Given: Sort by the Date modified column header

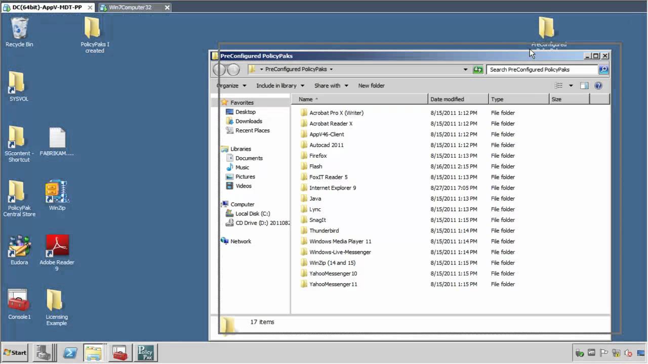Looking at the screenshot, I should pos(458,99).
